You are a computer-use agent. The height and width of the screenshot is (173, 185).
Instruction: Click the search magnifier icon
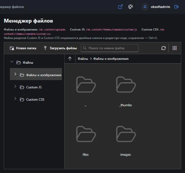(84, 48)
